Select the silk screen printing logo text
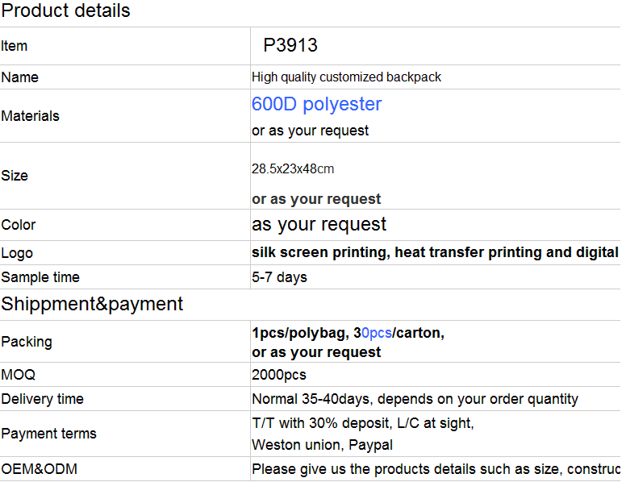Viewport: 626px width, 482px height. click(x=435, y=252)
